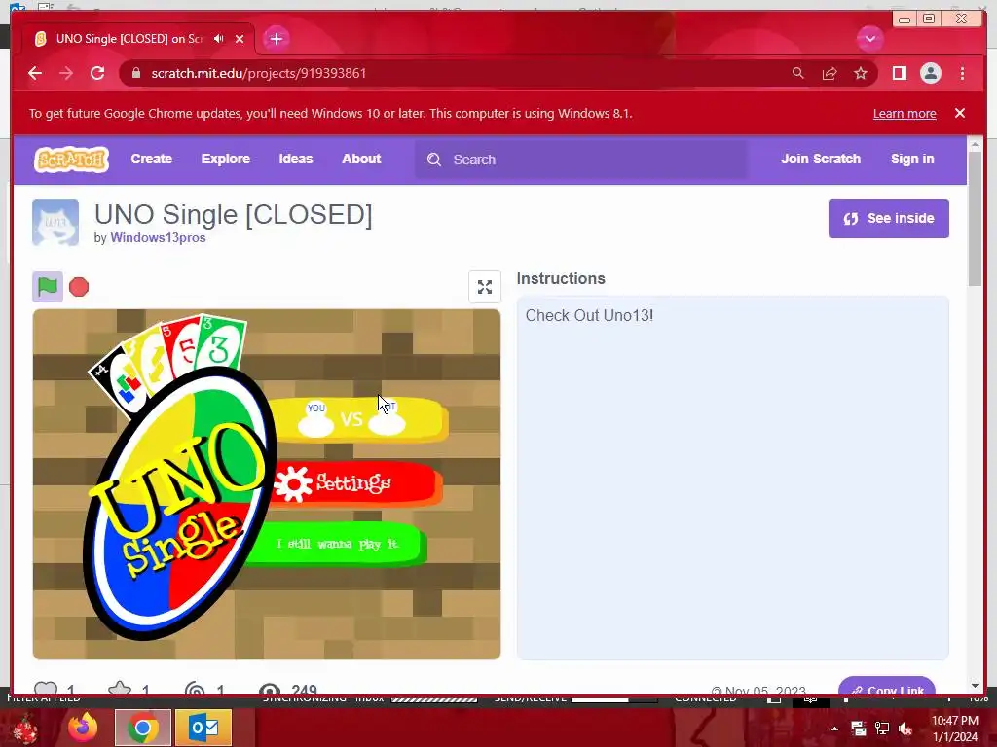Open the Ideas menu item

tap(296, 159)
